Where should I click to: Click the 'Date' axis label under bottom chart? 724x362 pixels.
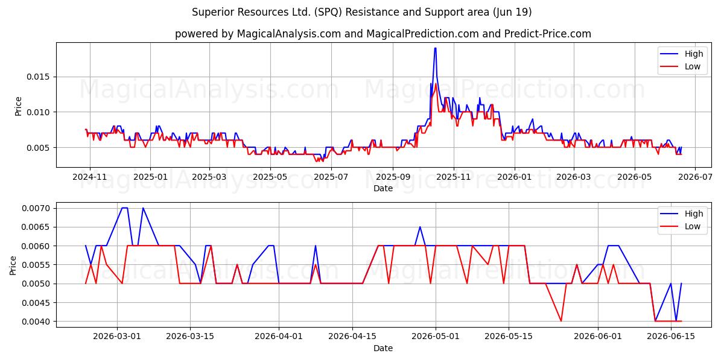(x=383, y=348)
